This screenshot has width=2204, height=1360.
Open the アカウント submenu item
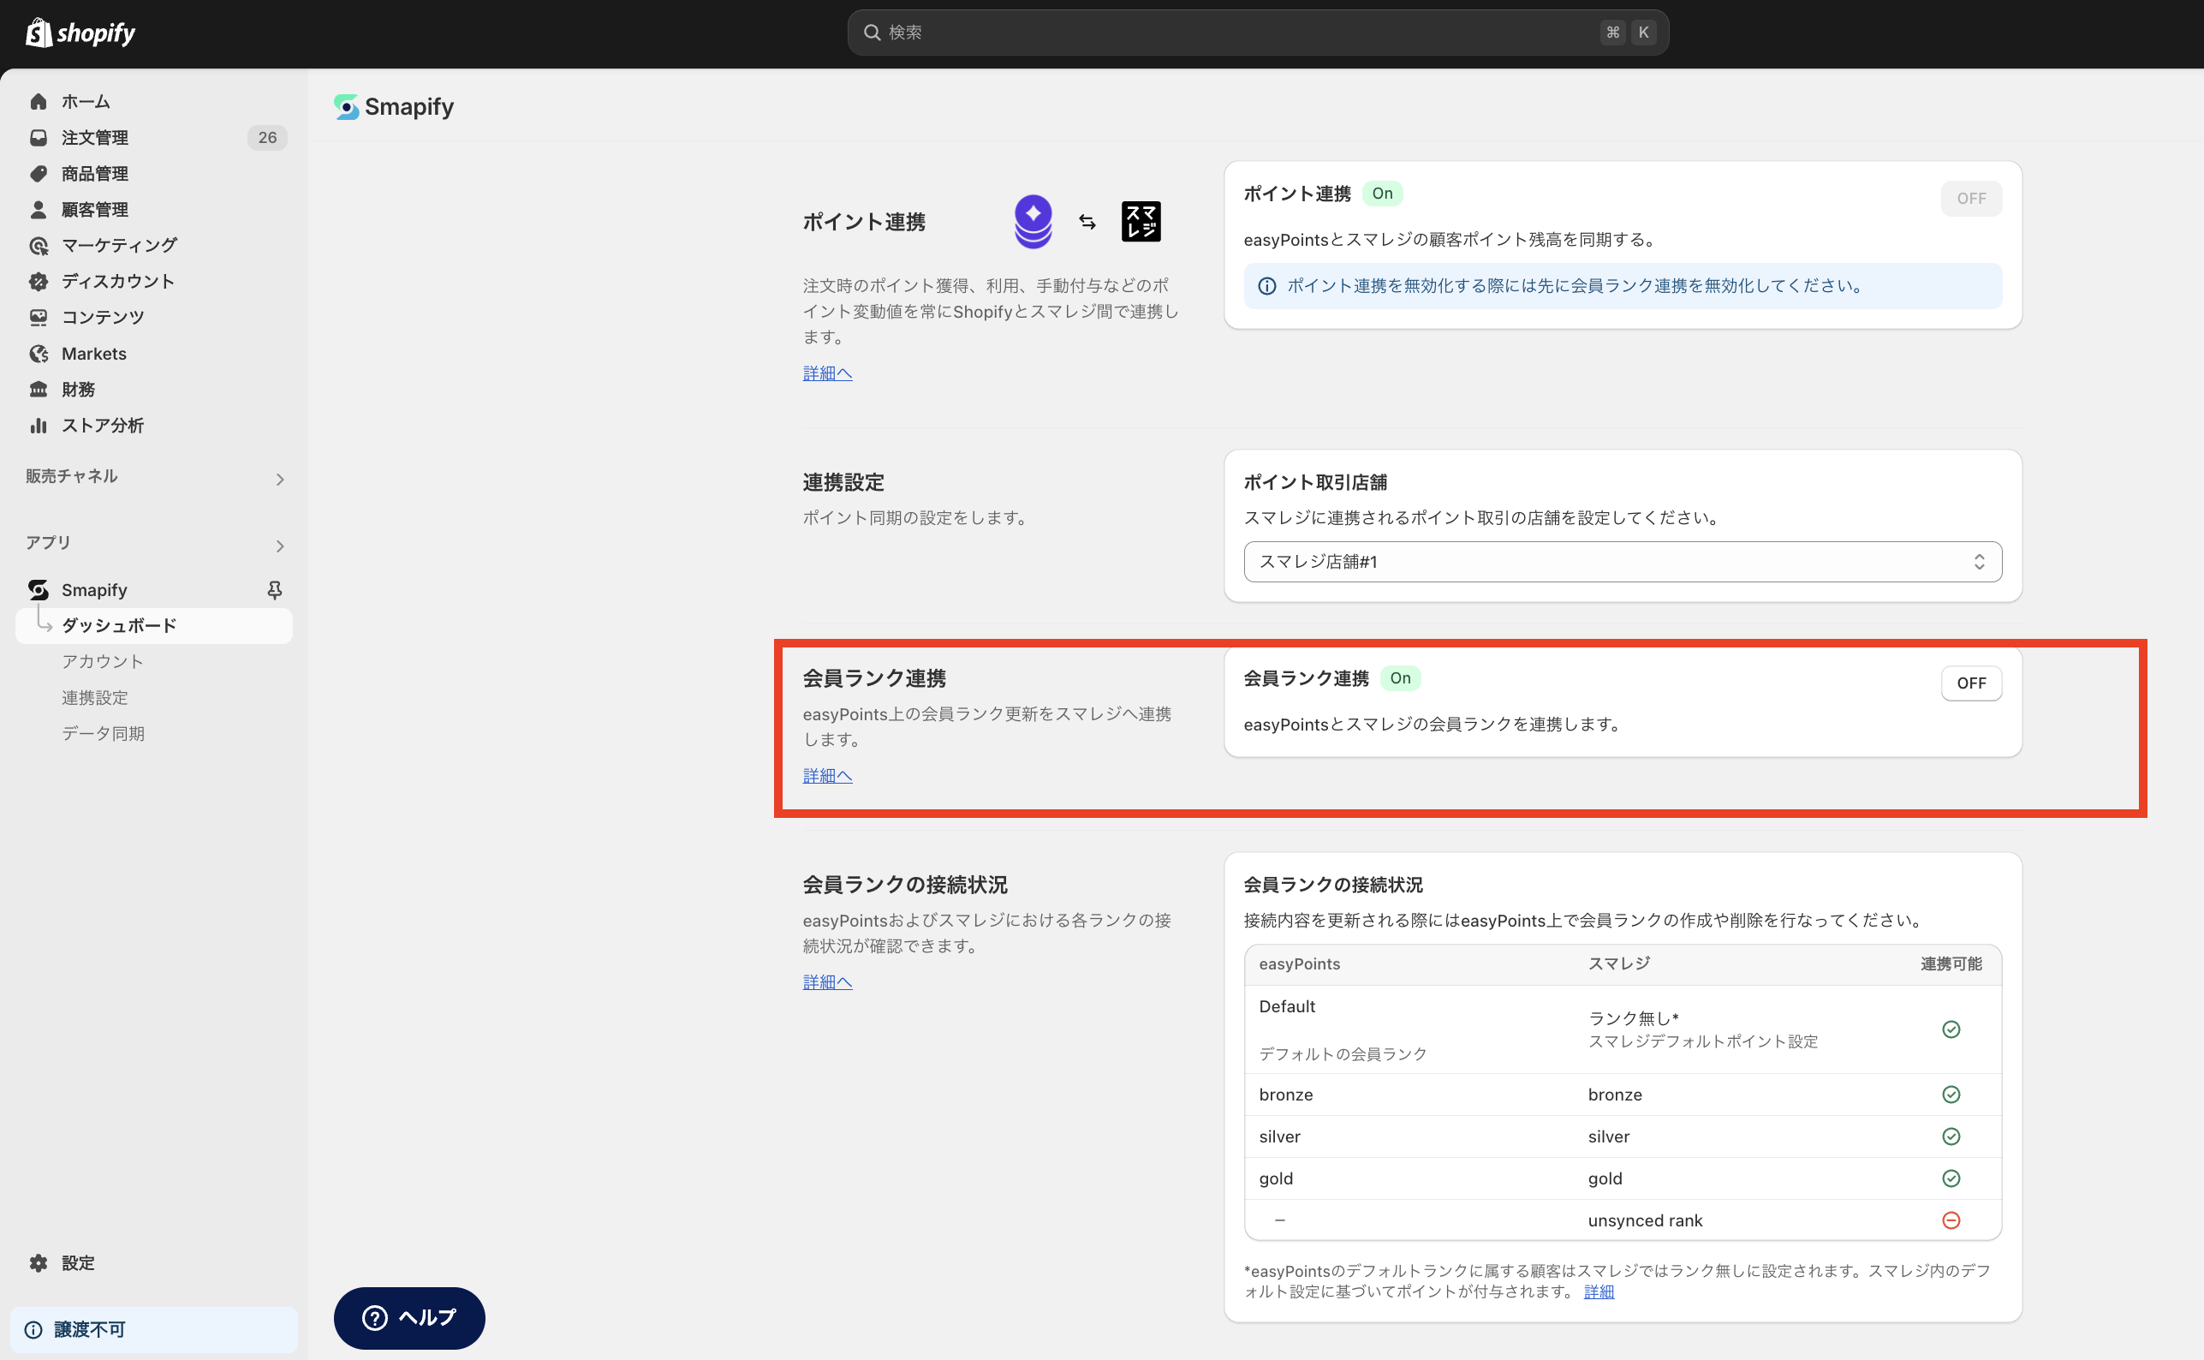coord(103,662)
